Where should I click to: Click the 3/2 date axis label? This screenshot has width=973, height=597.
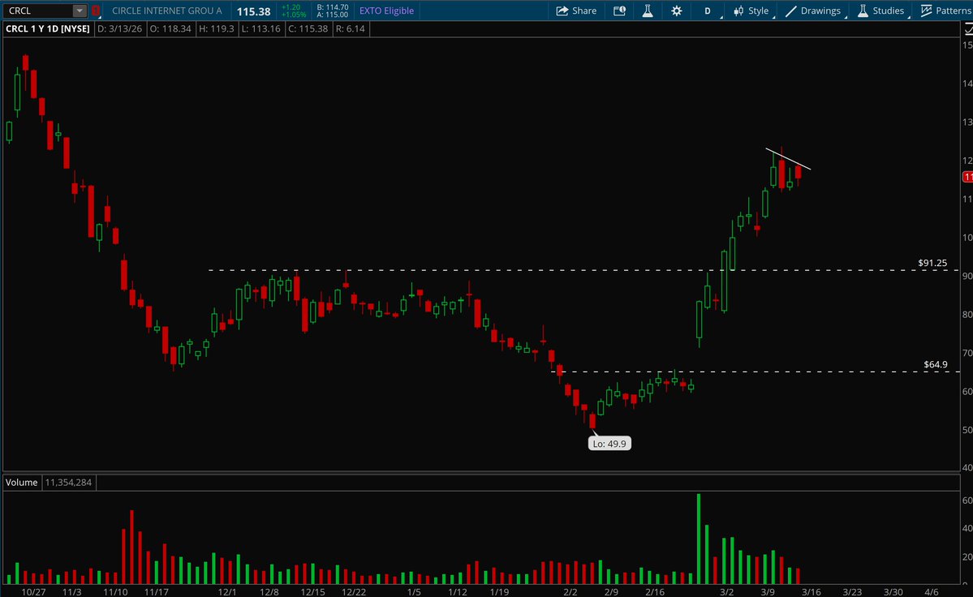coord(726,592)
